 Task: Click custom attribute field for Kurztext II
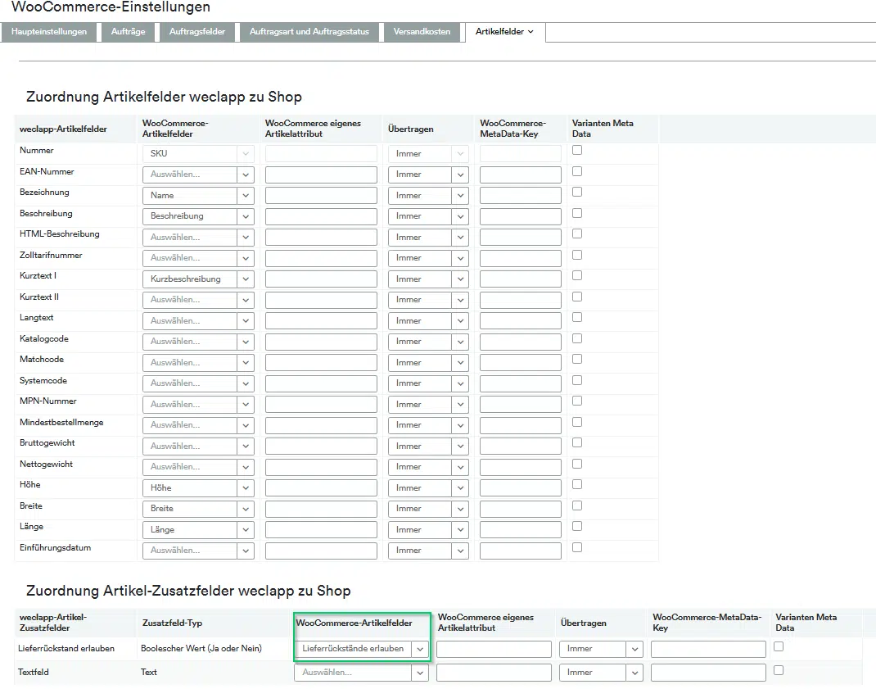pyautogui.click(x=321, y=300)
